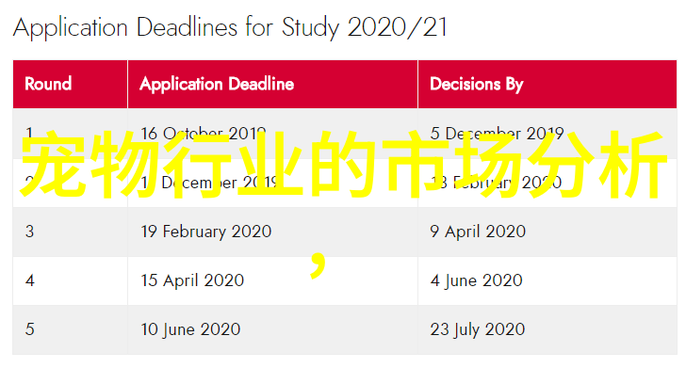Click round number 4 cell
Screen dimensions: 686x384
tap(70, 280)
